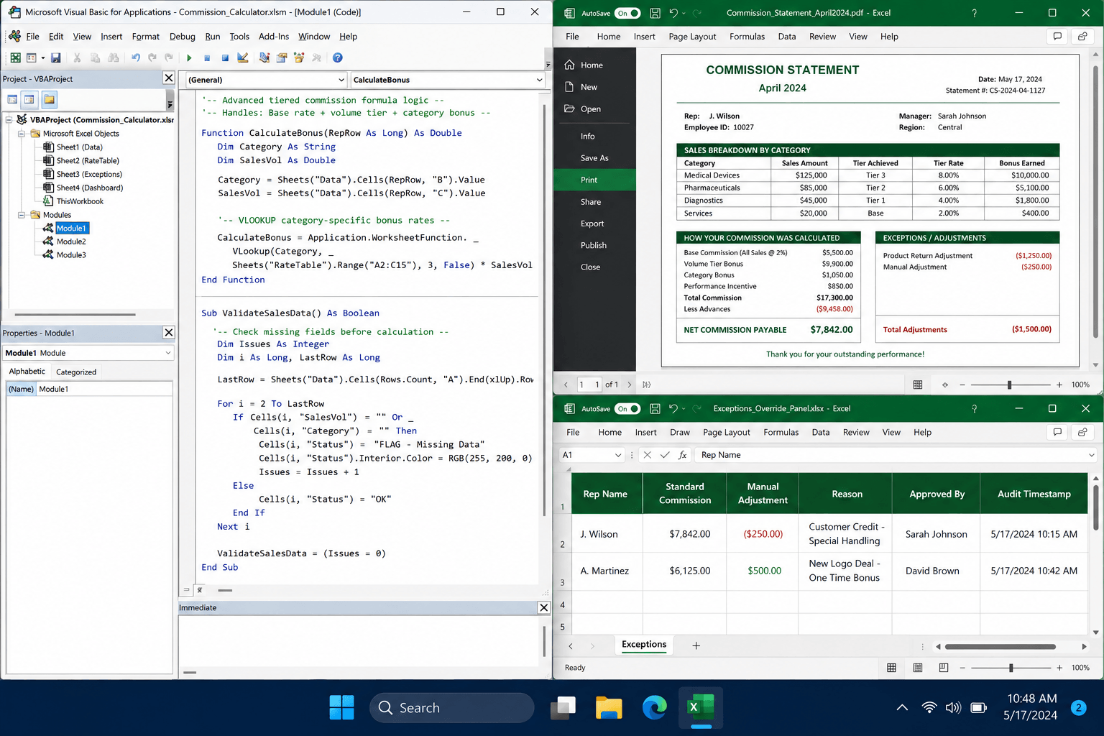The width and height of the screenshot is (1104, 736).
Task: Click the Insert Function fx icon
Action: click(682, 455)
